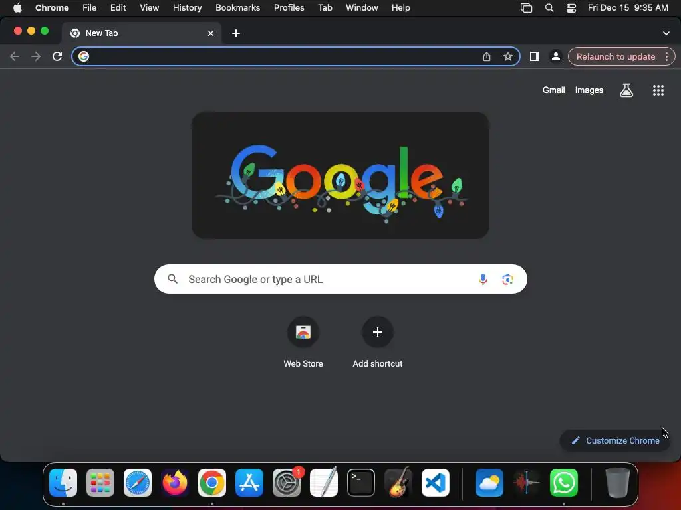The height and width of the screenshot is (510, 681).
Task: Click the date and time in menu bar
Action: point(628,8)
